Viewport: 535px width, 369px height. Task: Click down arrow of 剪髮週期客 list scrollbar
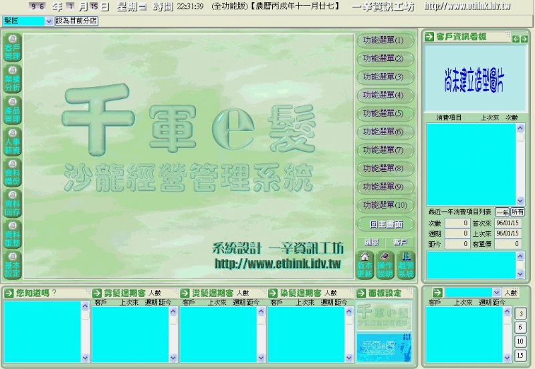[173, 358]
